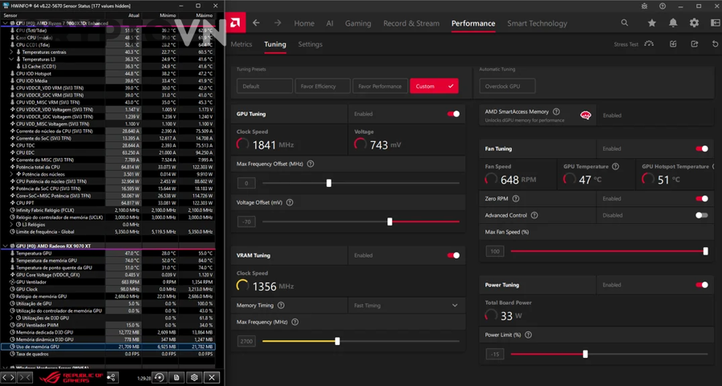Image resolution: width=722 pixels, height=386 pixels.
Task: Expand Temperaturas centrais row in HWiNFO
Action: pyautogui.click(x=11, y=52)
